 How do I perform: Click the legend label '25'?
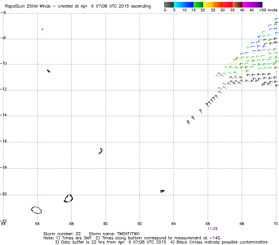point(213,10)
